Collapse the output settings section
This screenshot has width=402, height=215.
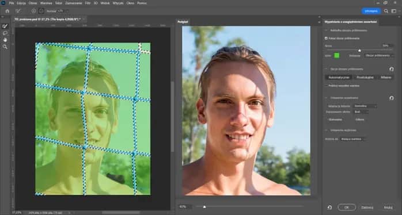[327, 130]
